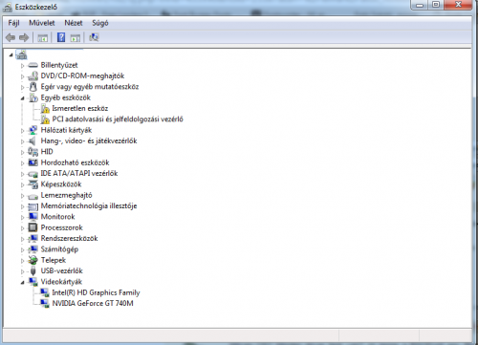Expand the HID category arrow

point(22,152)
